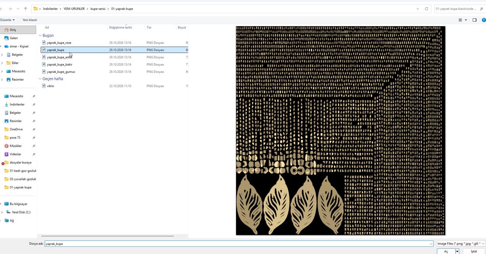Open the view options dropdown arrow
This screenshot has width=486, height=254.
pos(466,20)
